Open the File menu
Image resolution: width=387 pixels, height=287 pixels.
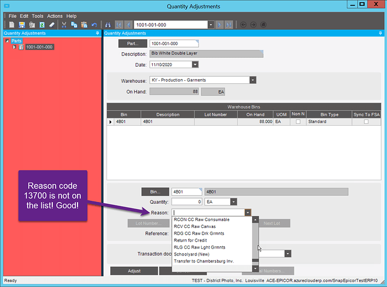click(12, 16)
